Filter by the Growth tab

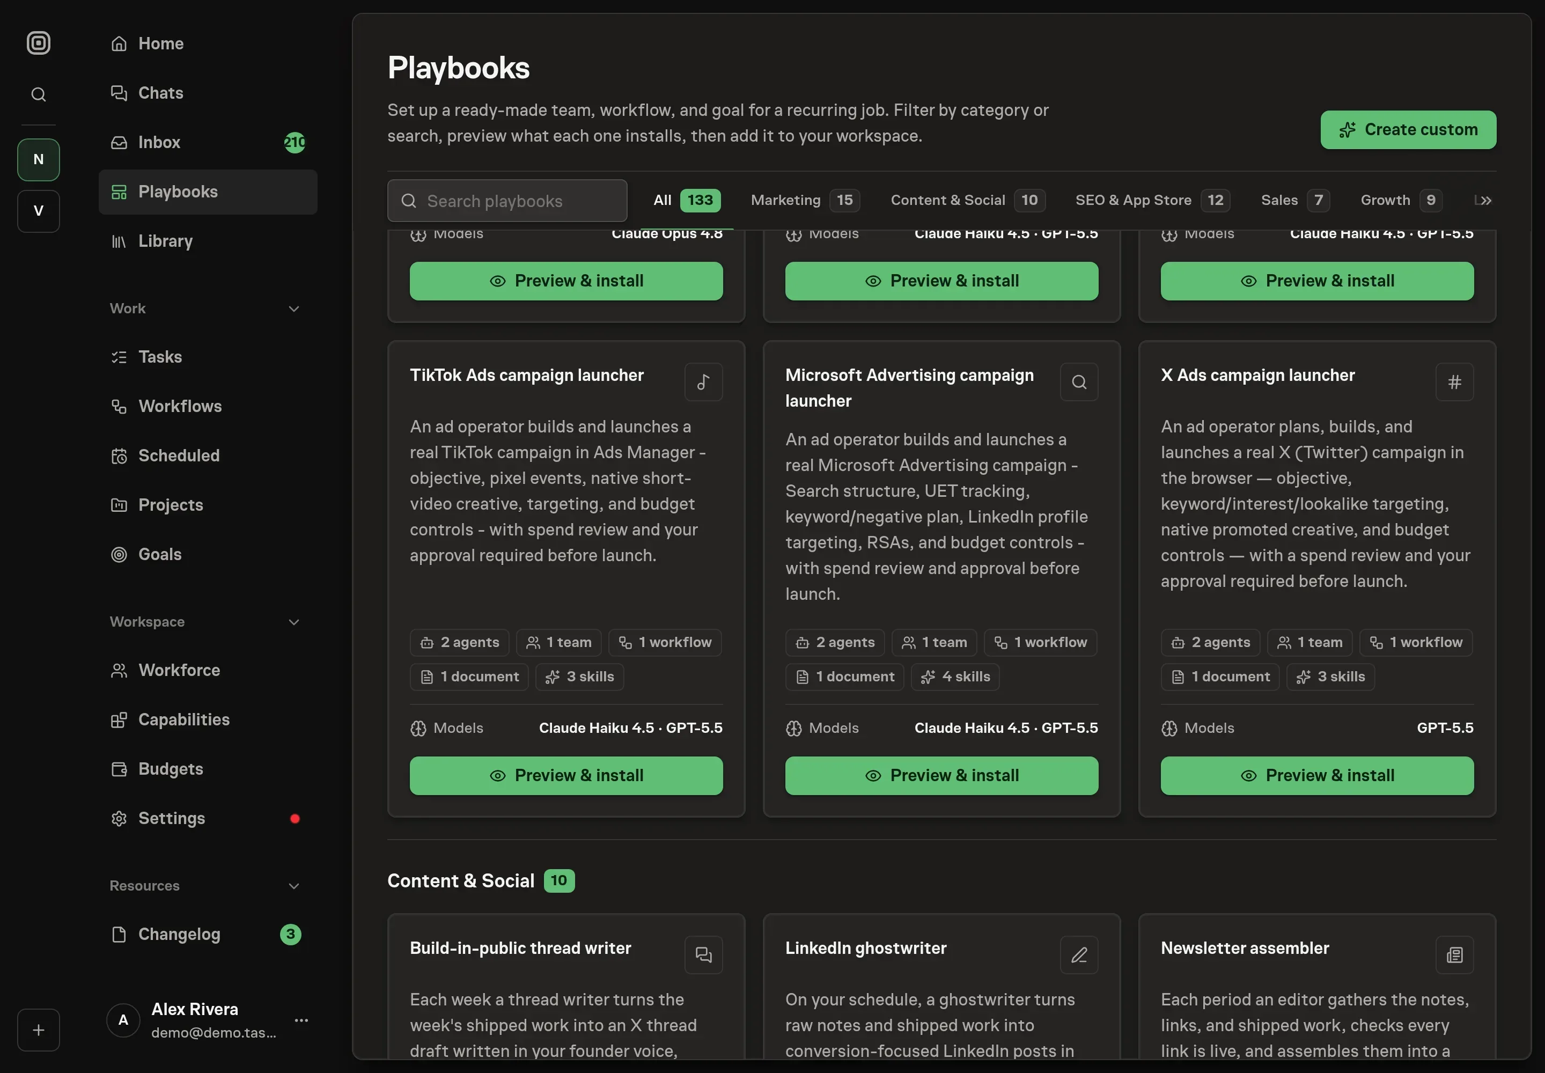point(1401,200)
